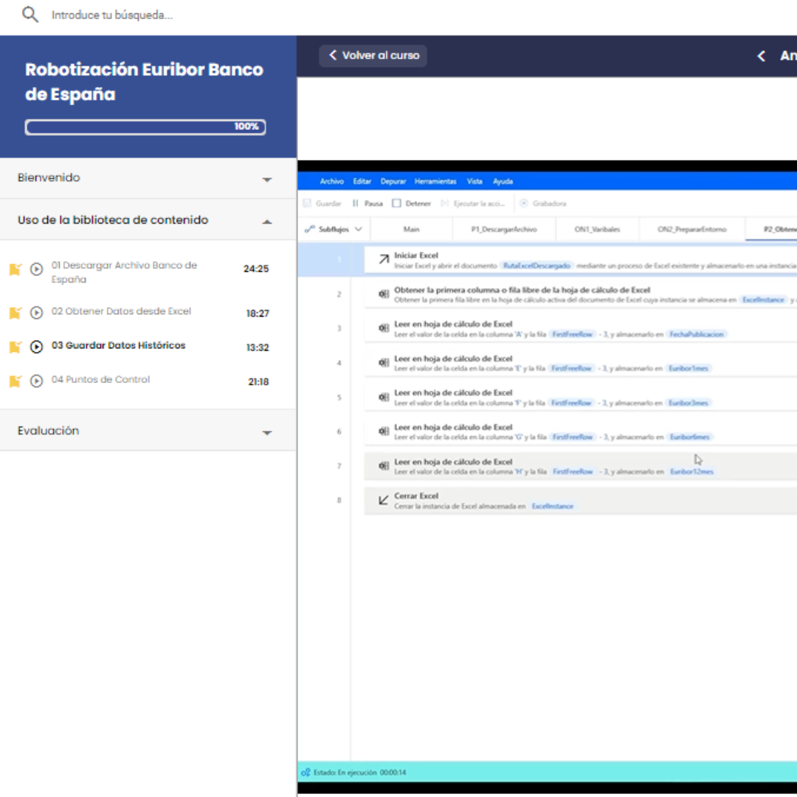Open lesson '03 Guardar Datos Históricos'
The height and width of the screenshot is (797, 797).
coord(118,345)
